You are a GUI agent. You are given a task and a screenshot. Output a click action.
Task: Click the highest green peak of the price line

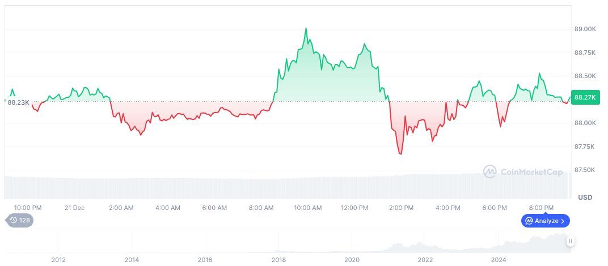[x=306, y=28]
